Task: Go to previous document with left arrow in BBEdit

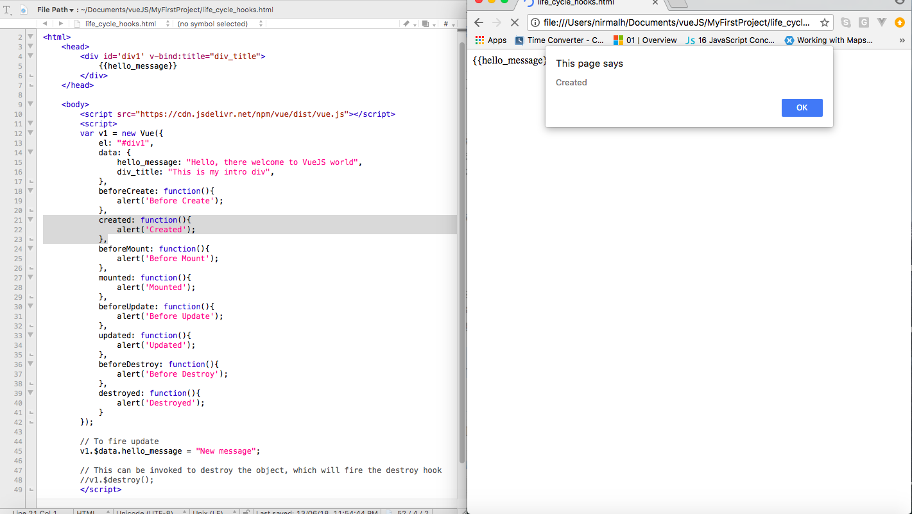Action: tap(45, 24)
